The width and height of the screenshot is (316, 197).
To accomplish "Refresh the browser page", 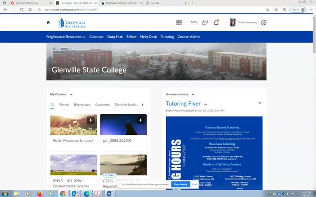I will (22, 9).
